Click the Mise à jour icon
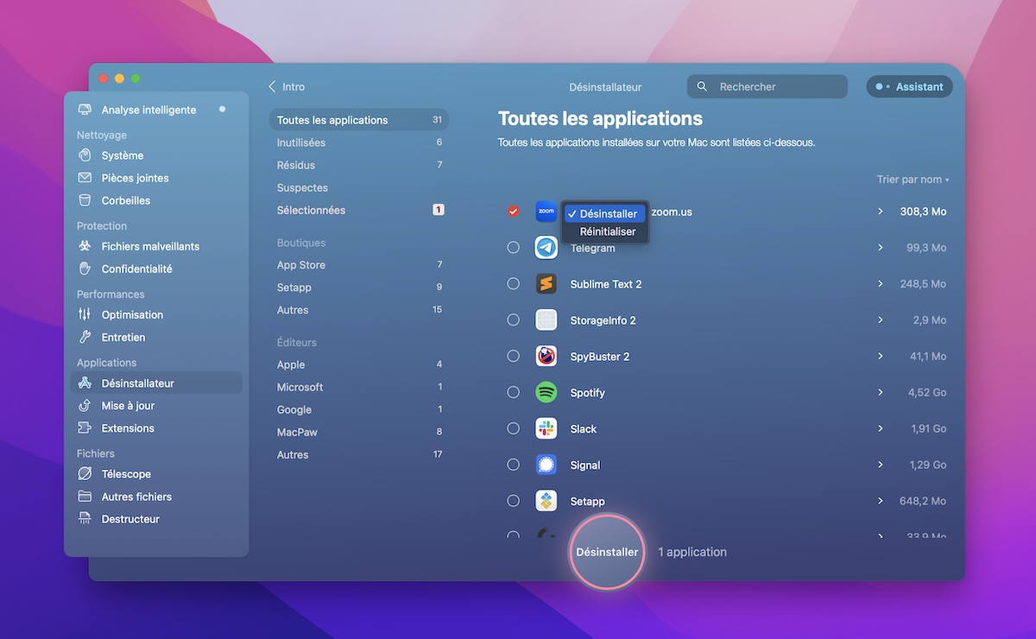 click(x=85, y=405)
